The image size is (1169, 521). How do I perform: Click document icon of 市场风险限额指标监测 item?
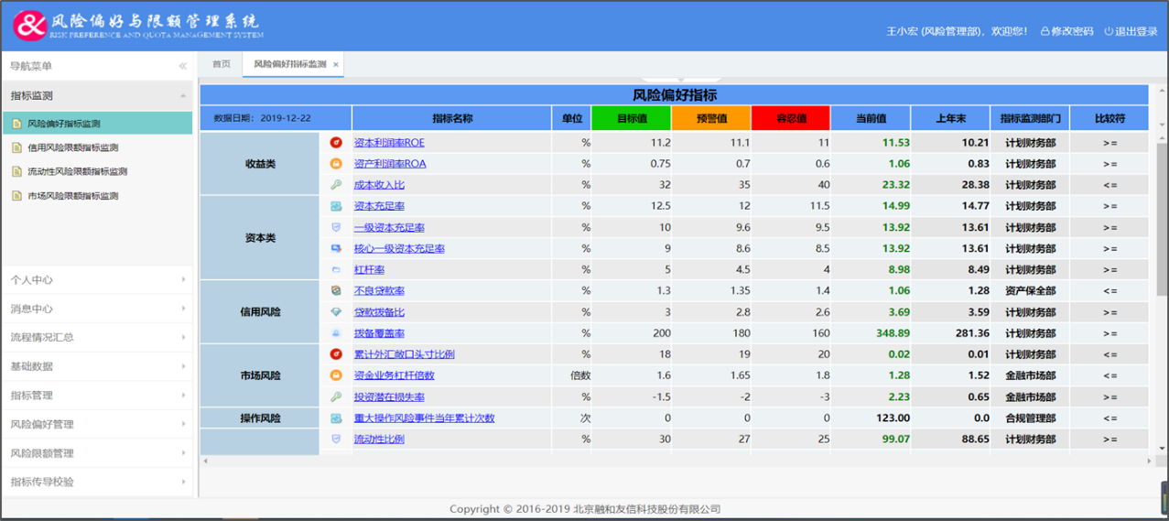(x=16, y=196)
